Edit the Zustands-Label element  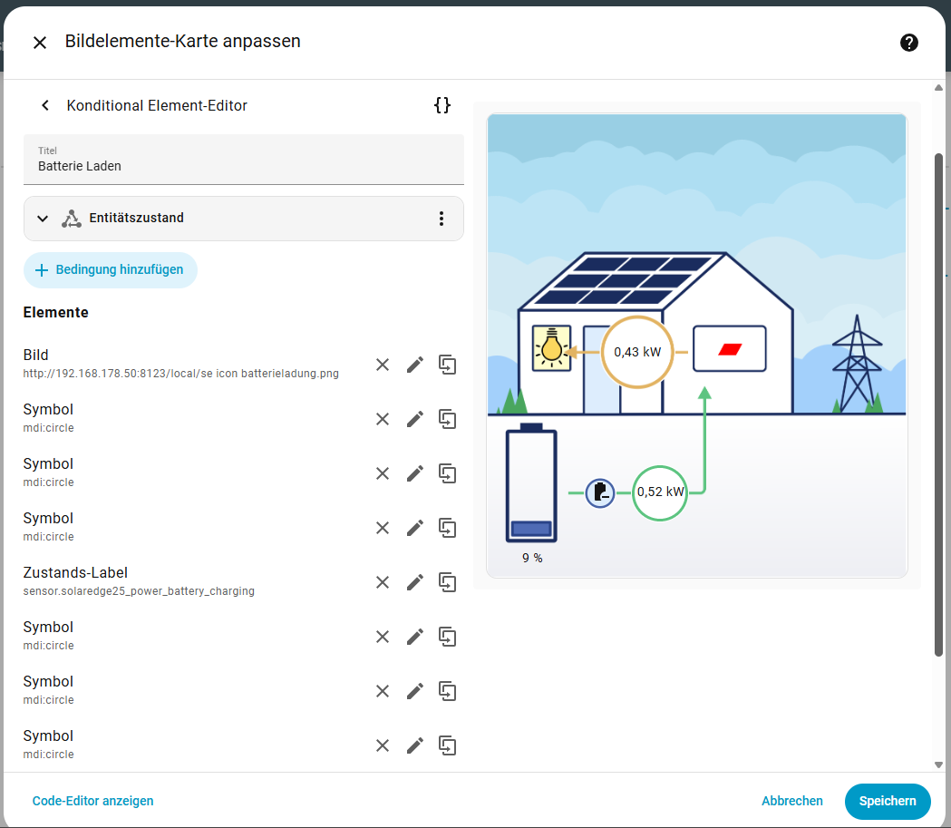pos(415,582)
